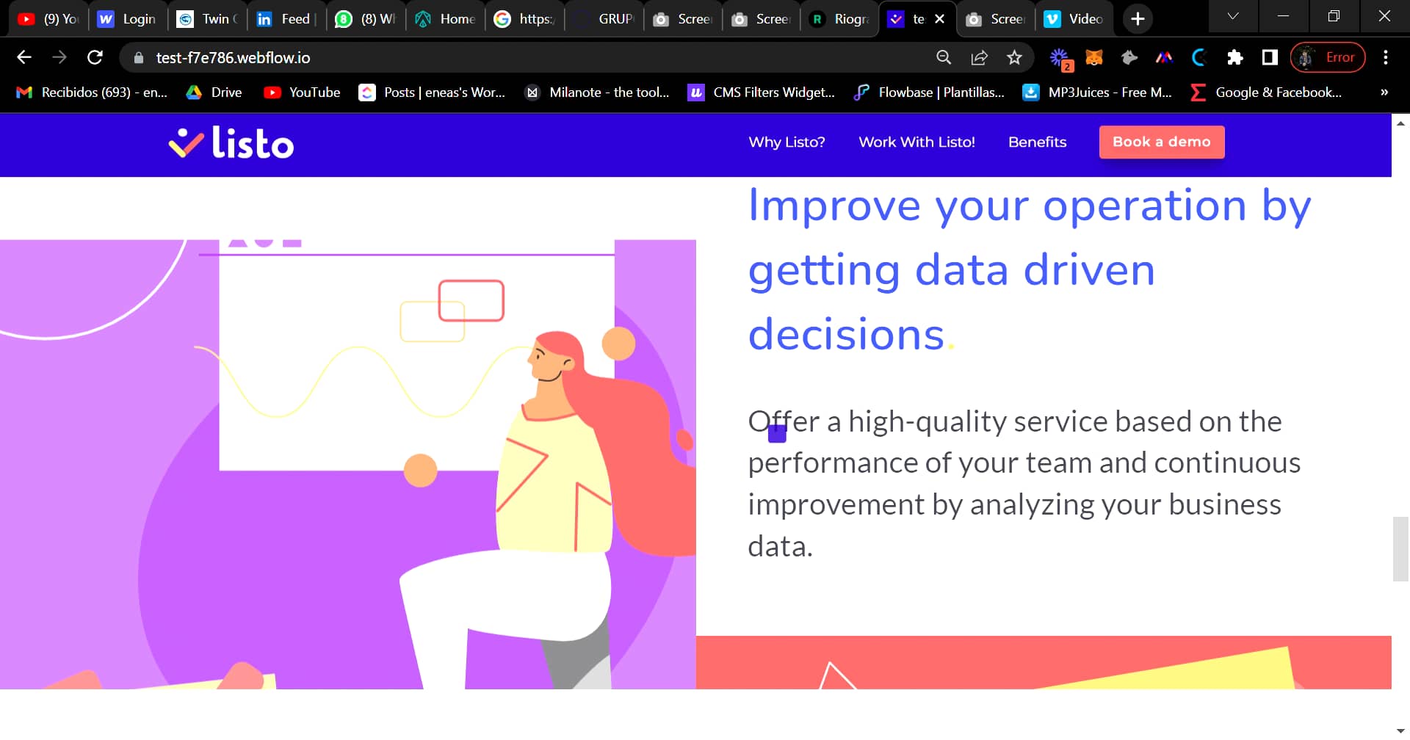Open the YouTube bookmark
This screenshot has height=740, width=1410.
coord(302,92)
